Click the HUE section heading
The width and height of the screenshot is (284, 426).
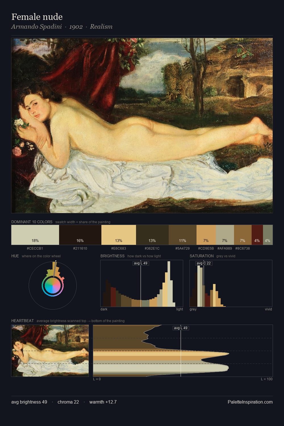click(15, 256)
